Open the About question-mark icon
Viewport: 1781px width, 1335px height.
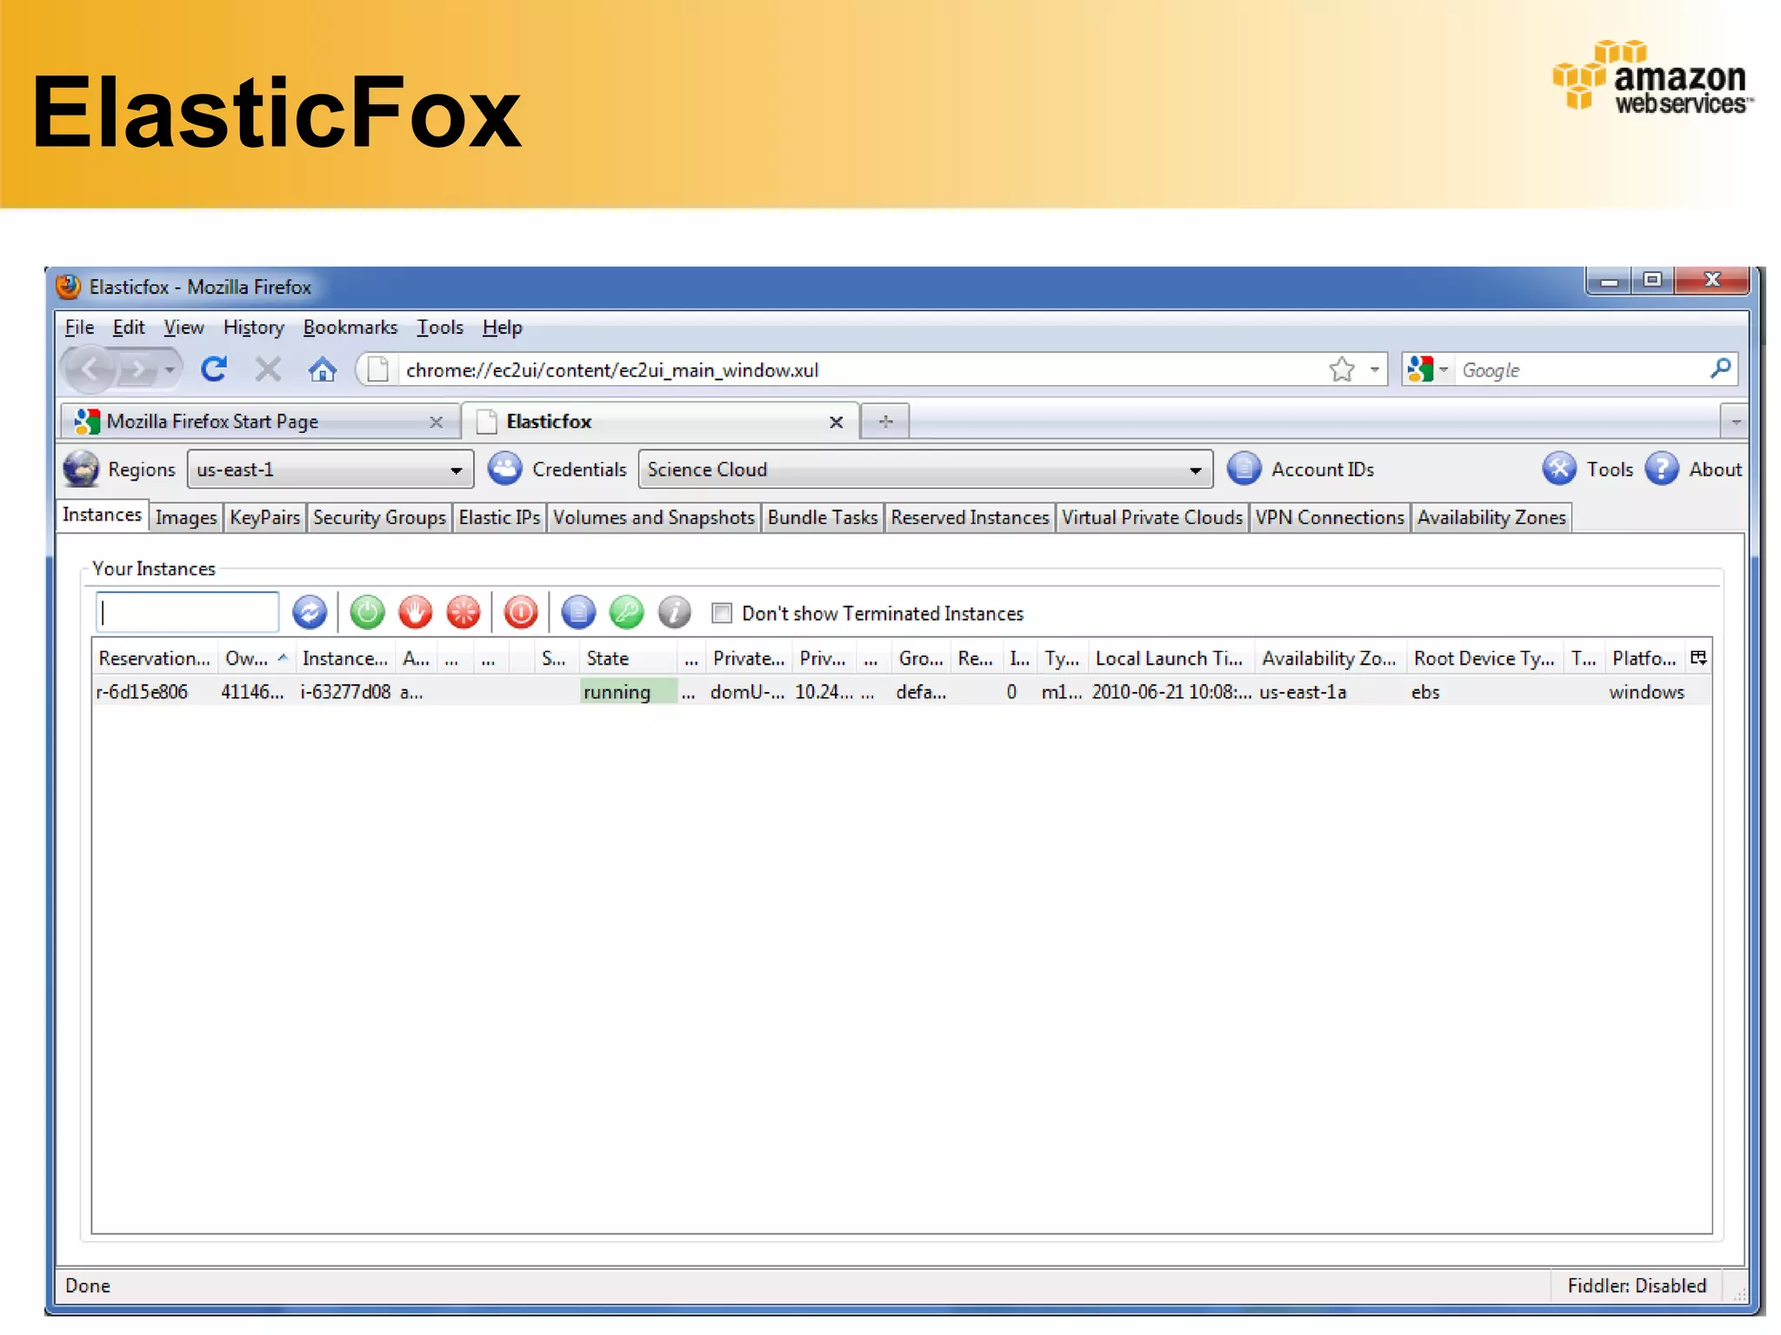pos(1662,469)
